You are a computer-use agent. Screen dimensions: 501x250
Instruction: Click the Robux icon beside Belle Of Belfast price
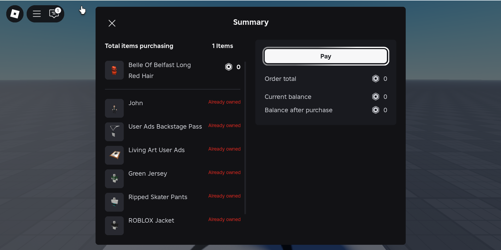point(228,67)
